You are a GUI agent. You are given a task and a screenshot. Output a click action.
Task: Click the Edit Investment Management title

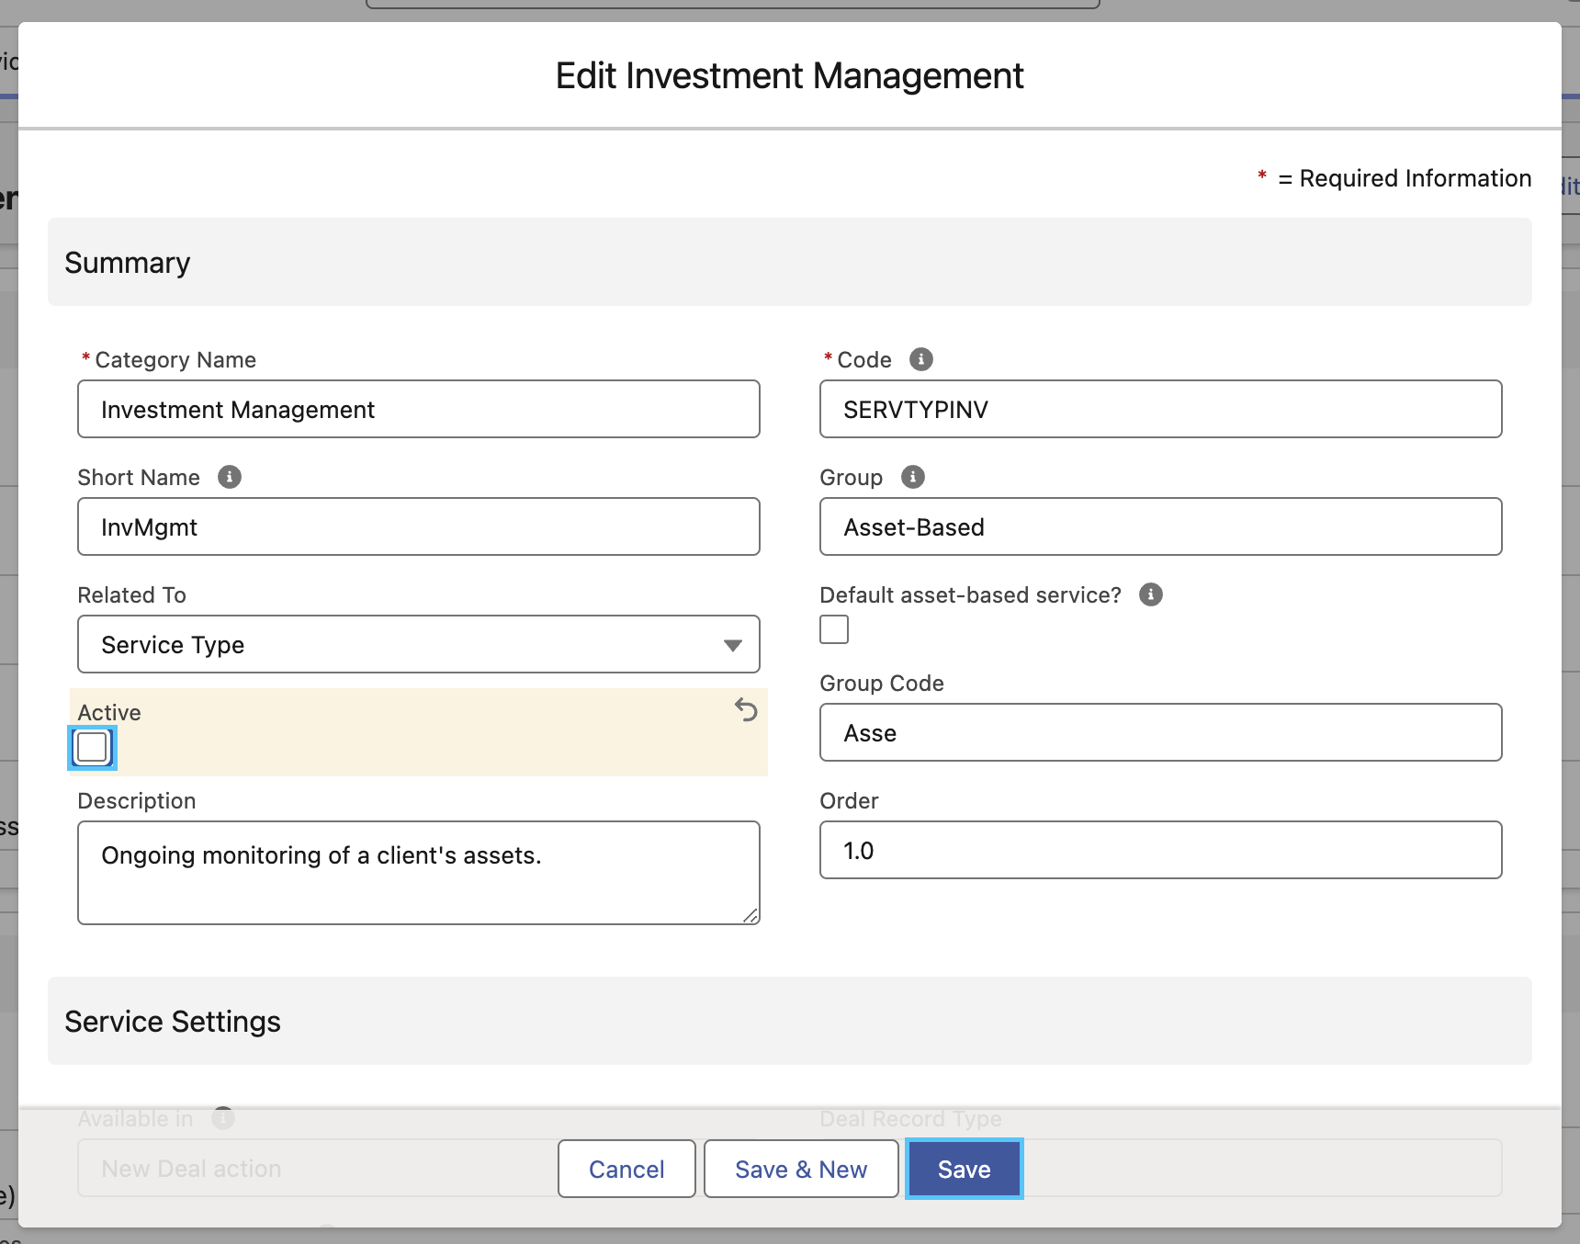[x=790, y=75]
